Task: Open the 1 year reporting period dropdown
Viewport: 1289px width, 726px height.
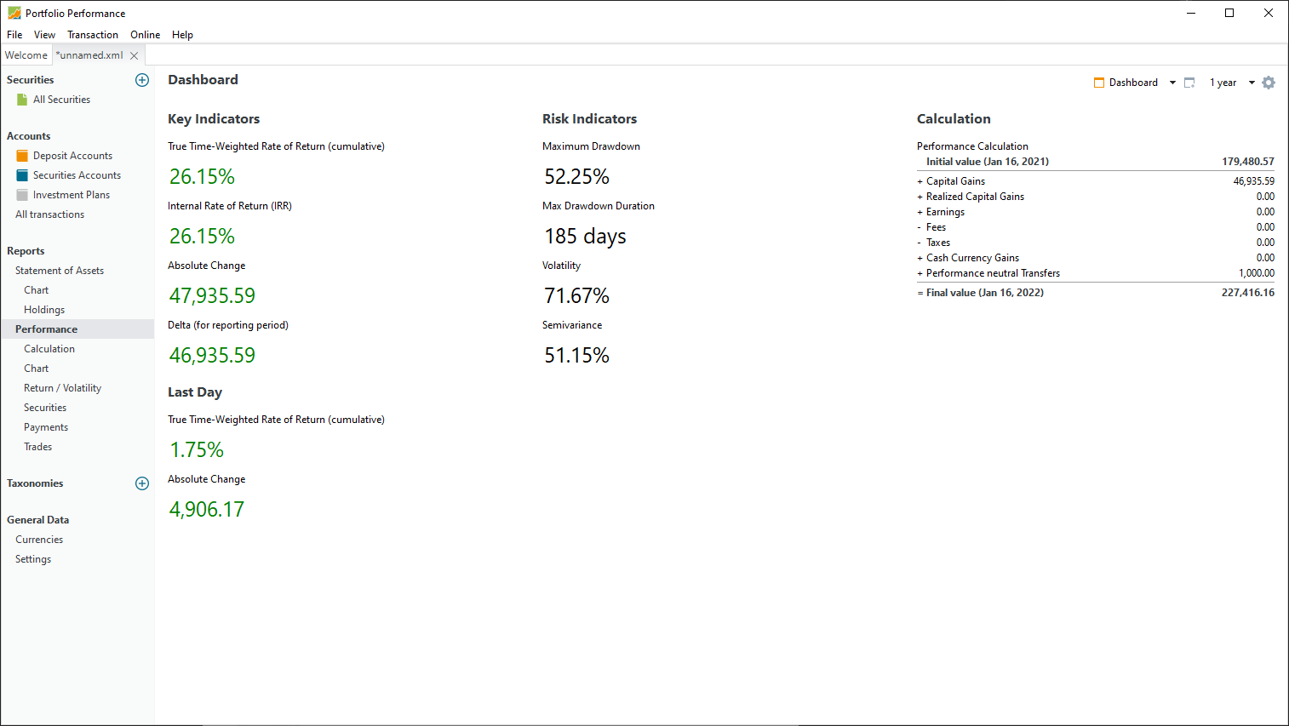Action: [x=1252, y=83]
